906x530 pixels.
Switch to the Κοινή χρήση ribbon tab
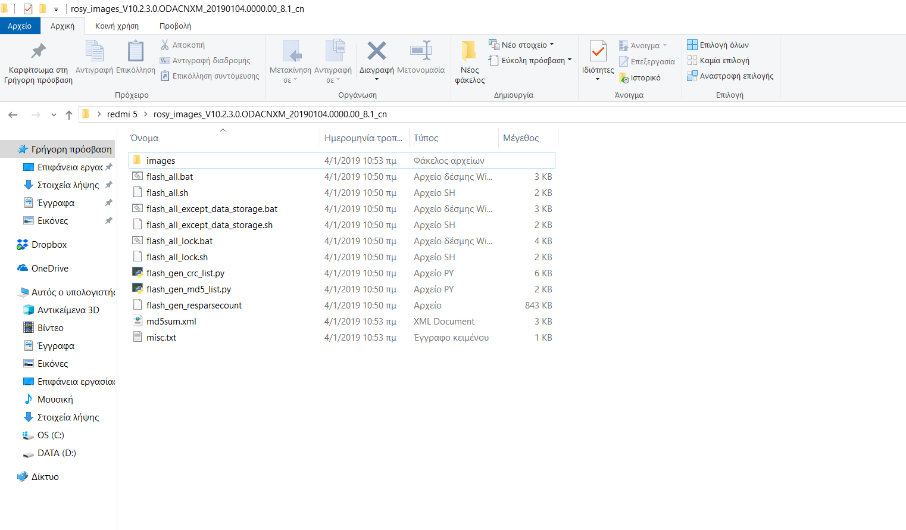[x=117, y=26]
